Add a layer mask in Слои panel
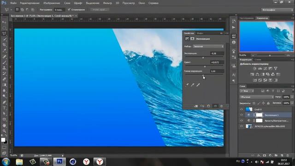 [265, 155]
